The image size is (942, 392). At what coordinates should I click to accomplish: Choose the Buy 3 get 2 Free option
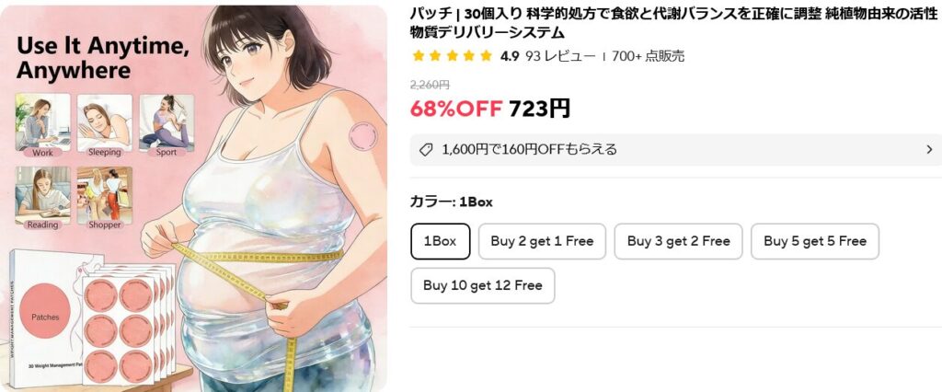678,241
